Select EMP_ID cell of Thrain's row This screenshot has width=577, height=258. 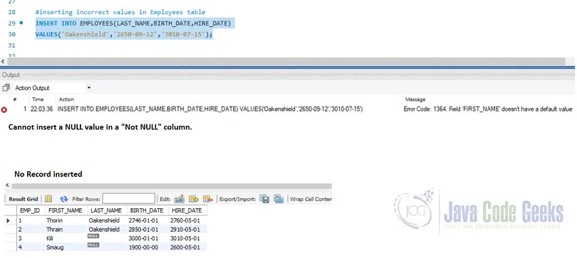click(31, 230)
